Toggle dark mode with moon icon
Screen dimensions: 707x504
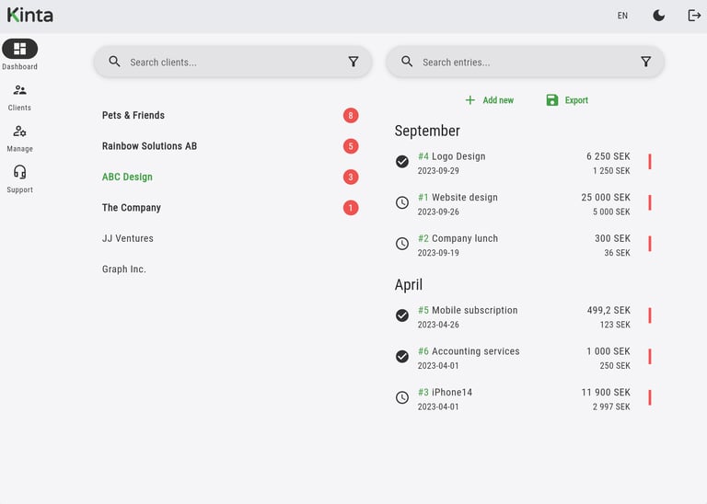pos(659,16)
